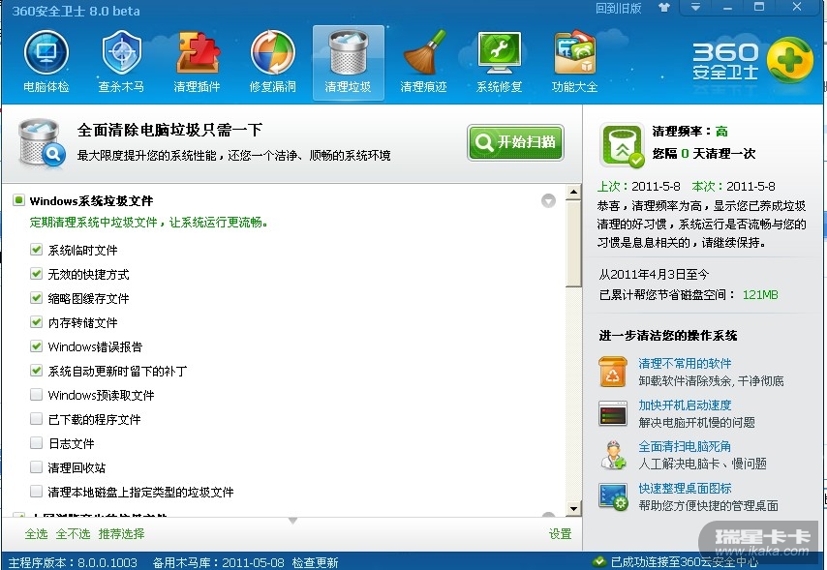This screenshot has width=827, height=570.
Task: Select 清理垃圾 trash bin tab icon
Action: click(348, 52)
